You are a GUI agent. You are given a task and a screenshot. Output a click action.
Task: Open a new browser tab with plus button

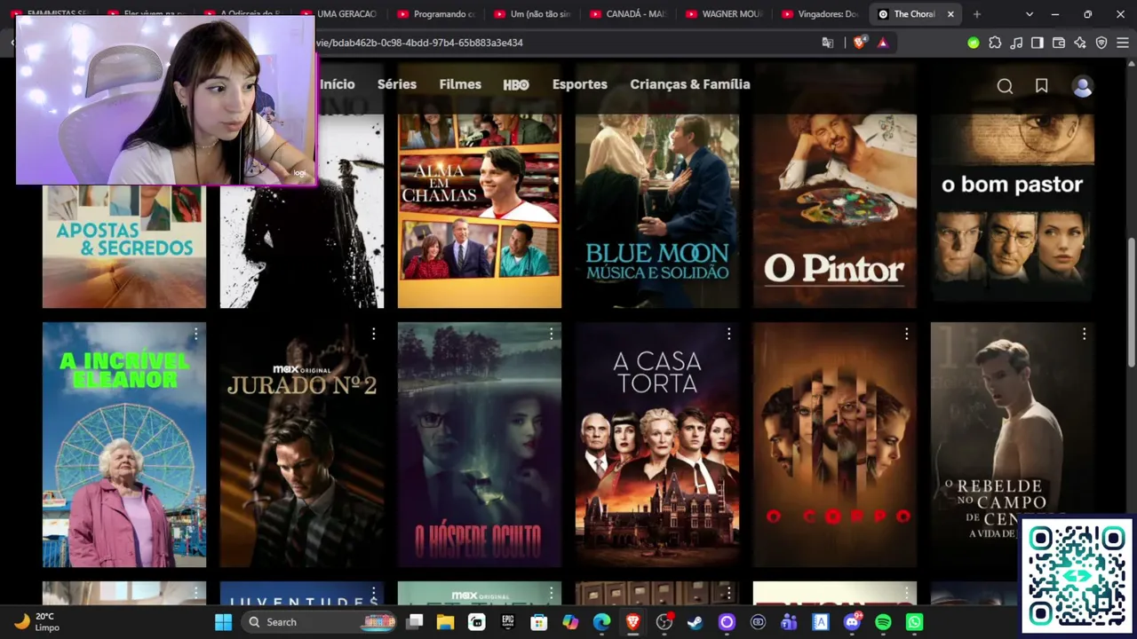click(x=977, y=14)
